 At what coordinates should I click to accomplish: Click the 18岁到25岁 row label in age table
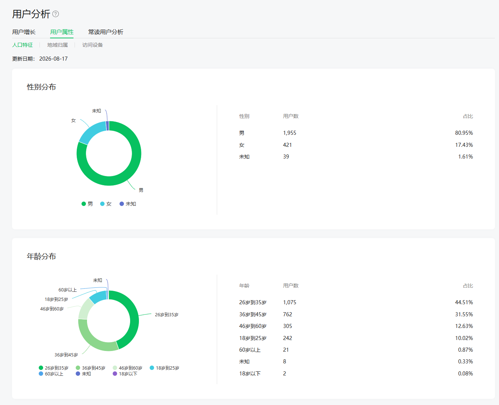click(253, 338)
